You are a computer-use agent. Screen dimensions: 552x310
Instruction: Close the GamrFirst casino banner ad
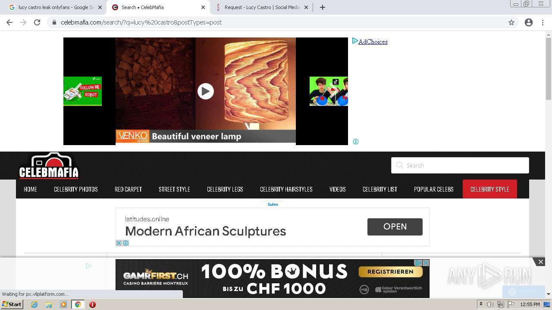pos(426,263)
